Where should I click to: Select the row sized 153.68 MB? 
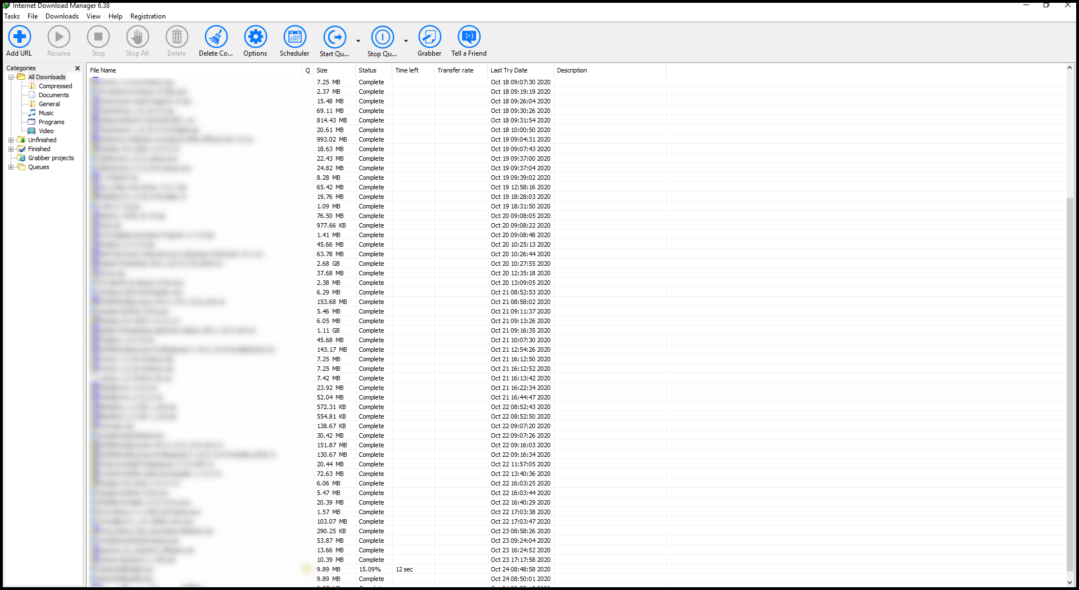(x=577, y=302)
